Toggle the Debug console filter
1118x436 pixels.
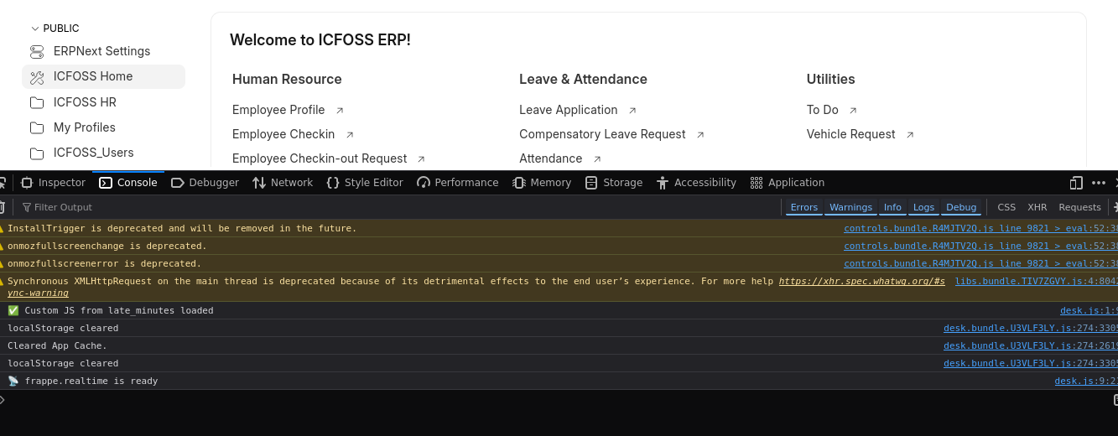point(961,207)
